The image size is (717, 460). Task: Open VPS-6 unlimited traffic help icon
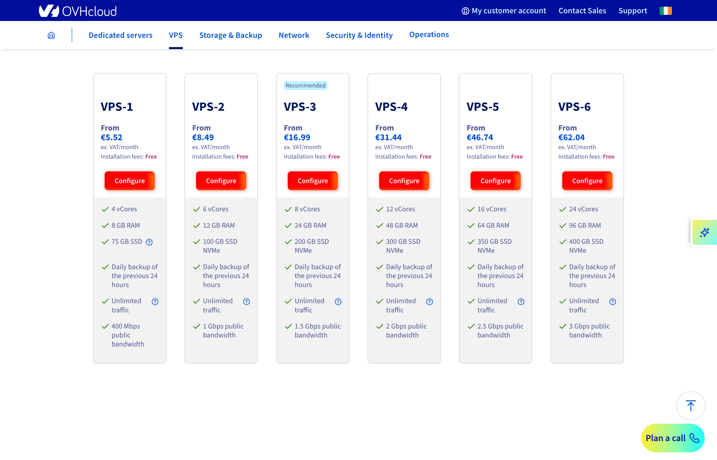(613, 302)
